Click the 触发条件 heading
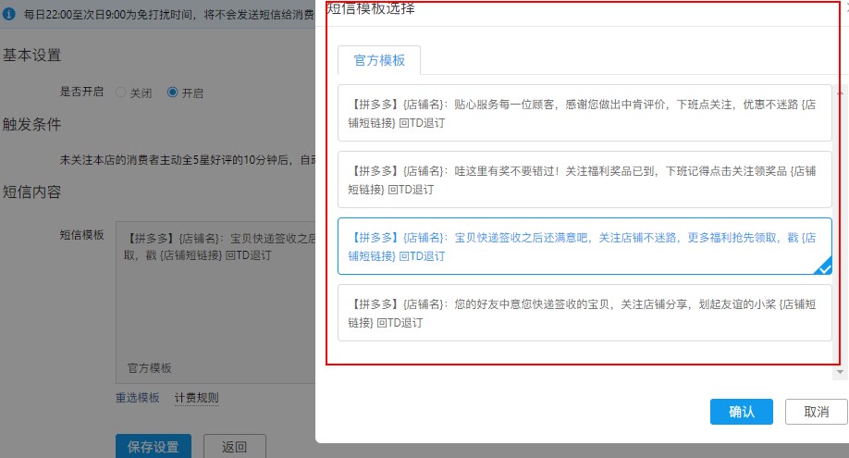 31,124
